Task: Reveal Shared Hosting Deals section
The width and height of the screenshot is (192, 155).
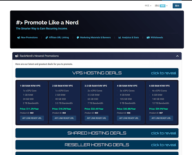Action: pos(97,133)
